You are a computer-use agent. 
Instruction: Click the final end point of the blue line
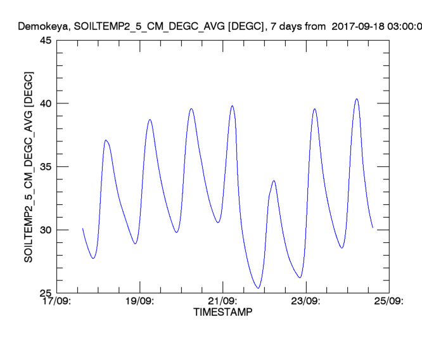pyautogui.click(x=373, y=227)
